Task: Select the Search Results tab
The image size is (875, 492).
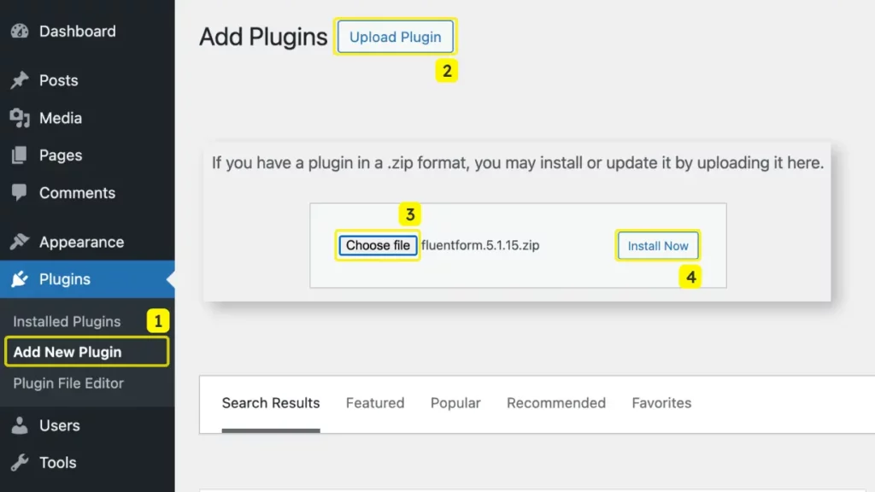Action: pos(271,403)
